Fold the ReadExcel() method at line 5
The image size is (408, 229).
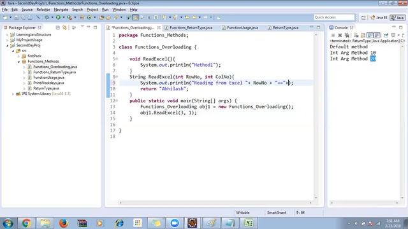(x=117, y=59)
